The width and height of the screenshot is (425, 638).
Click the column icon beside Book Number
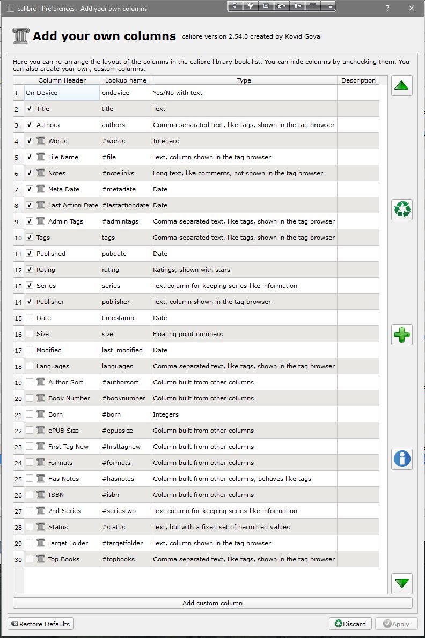pos(41,398)
